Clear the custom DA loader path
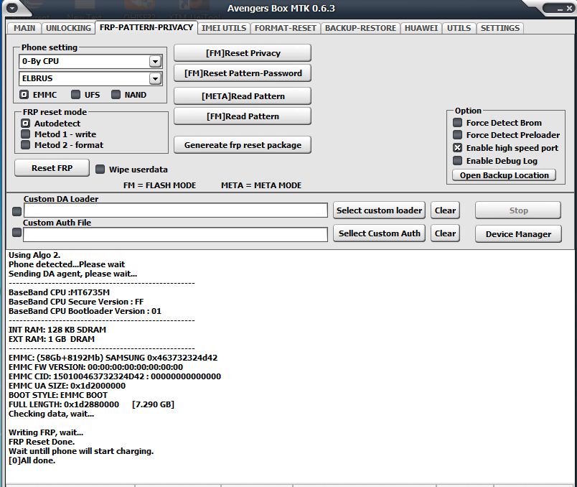 coord(445,210)
